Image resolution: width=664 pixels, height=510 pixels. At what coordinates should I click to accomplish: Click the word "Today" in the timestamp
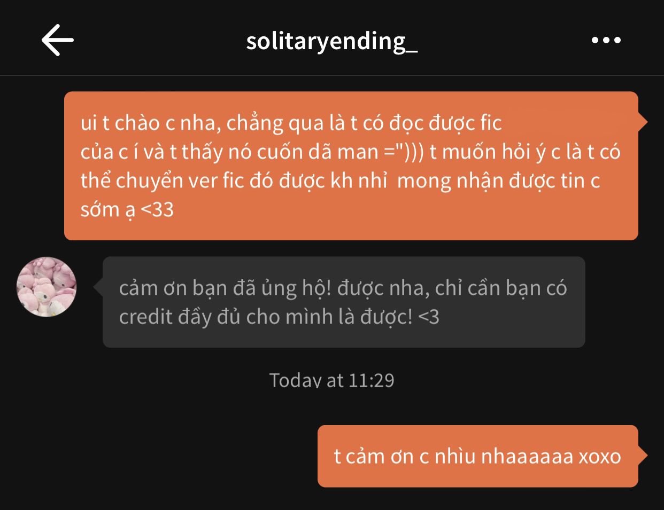pyautogui.click(x=295, y=380)
